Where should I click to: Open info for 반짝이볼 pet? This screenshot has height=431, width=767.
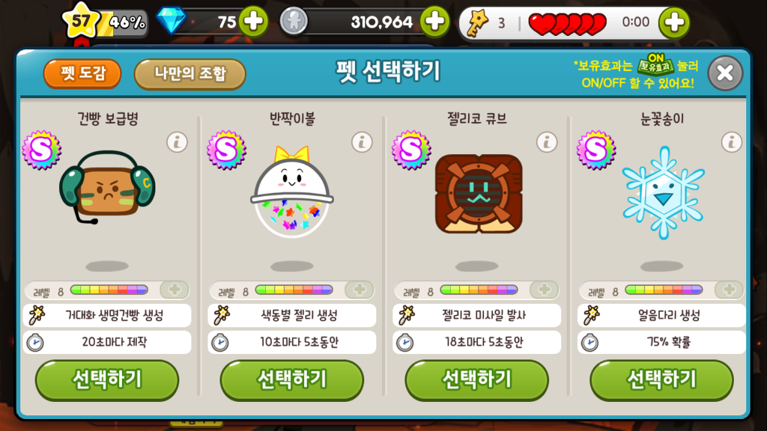click(x=362, y=143)
